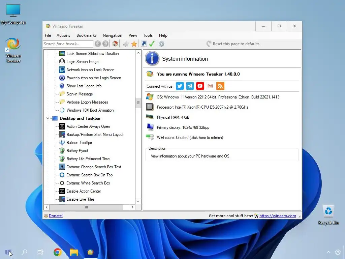
Task: Open the https://winaero.com link
Action: 278,216
